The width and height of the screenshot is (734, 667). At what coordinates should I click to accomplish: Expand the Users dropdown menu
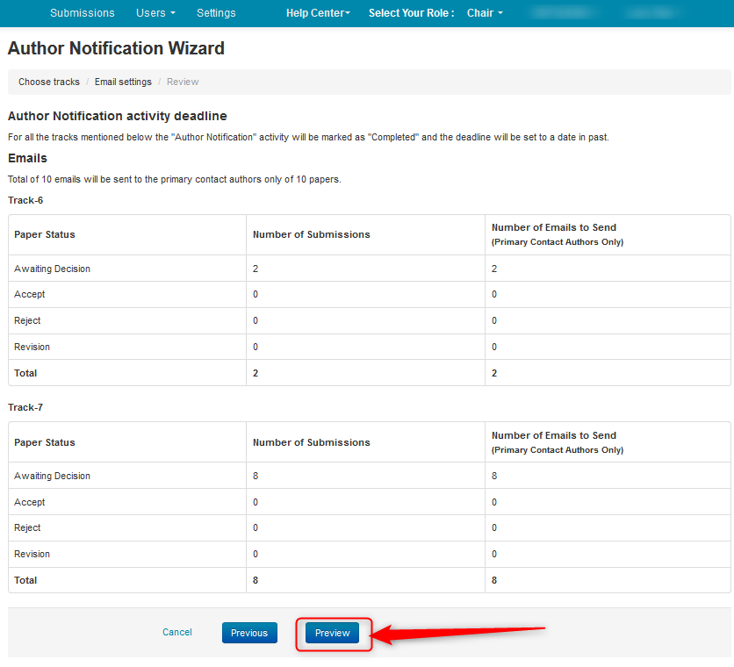pos(155,13)
